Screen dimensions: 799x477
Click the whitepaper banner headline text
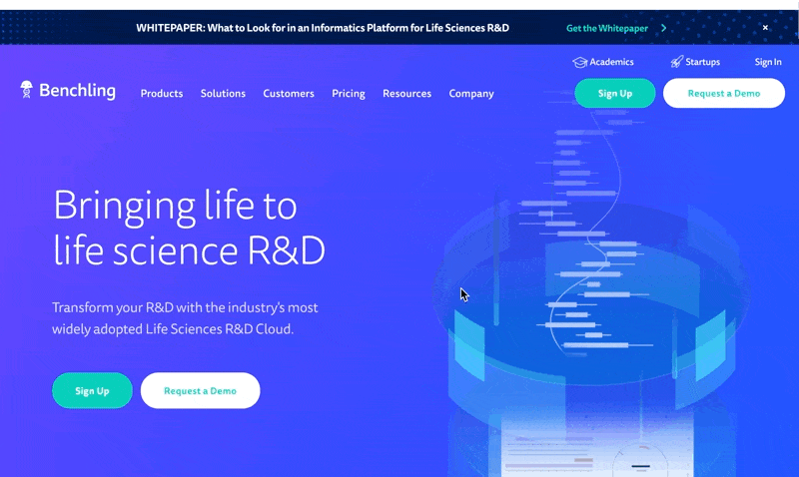click(x=323, y=28)
